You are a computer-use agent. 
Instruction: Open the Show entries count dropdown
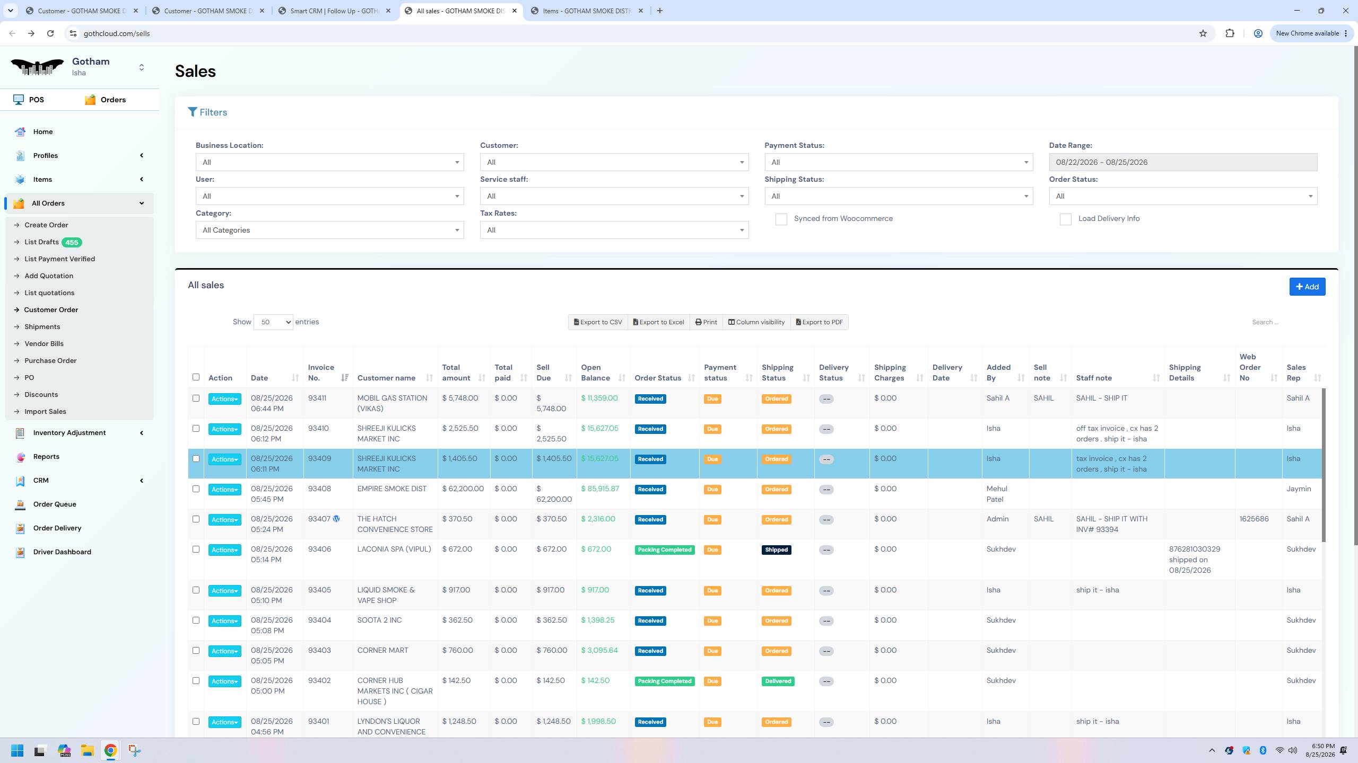(x=273, y=322)
